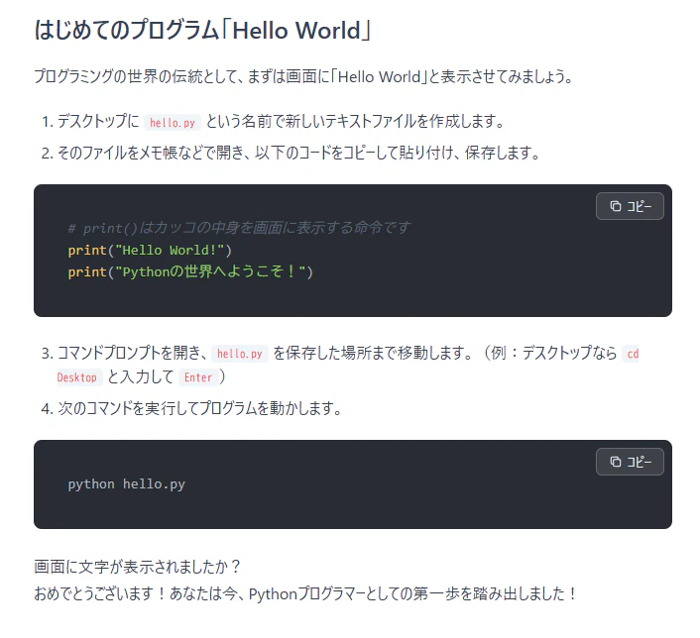
Task: Click the intro paragraph about プログラミングの世界の伝統
Action: [303, 76]
